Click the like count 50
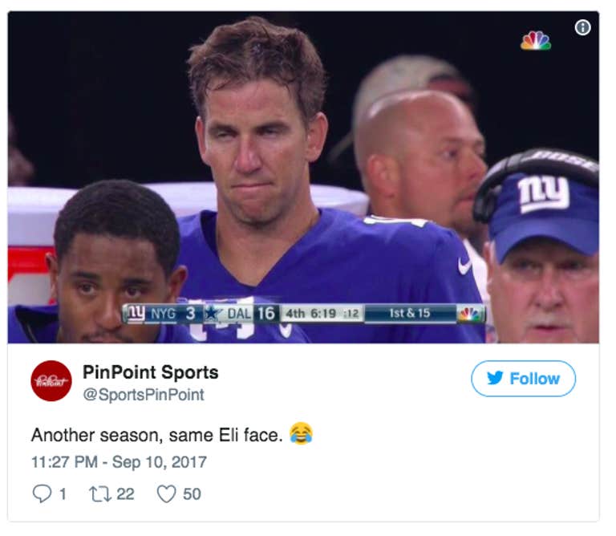Image resolution: width=616 pixels, height=536 pixels. (192, 494)
